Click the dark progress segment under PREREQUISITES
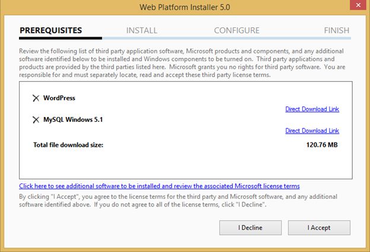The height and width of the screenshot is (252, 370). click(60, 38)
